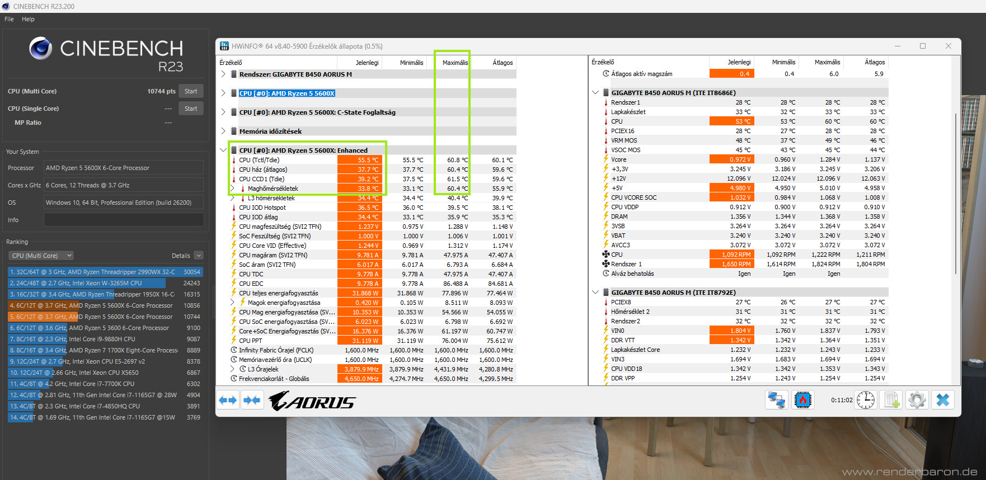The image size is (986, 480).
Task: Click the lightning icon beside Vcore
Action: [605, 159]
